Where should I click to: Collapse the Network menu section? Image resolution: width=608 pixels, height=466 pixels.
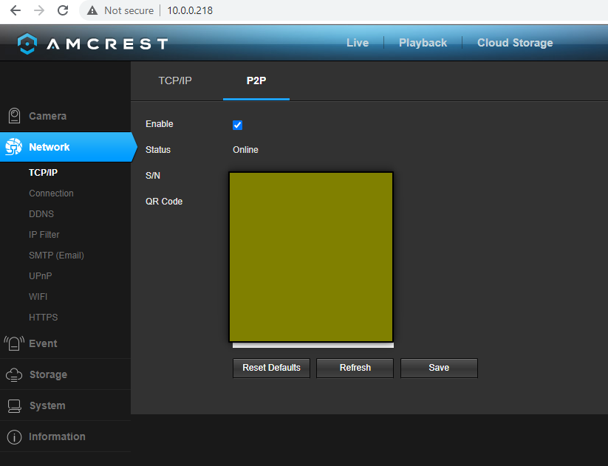67,147
